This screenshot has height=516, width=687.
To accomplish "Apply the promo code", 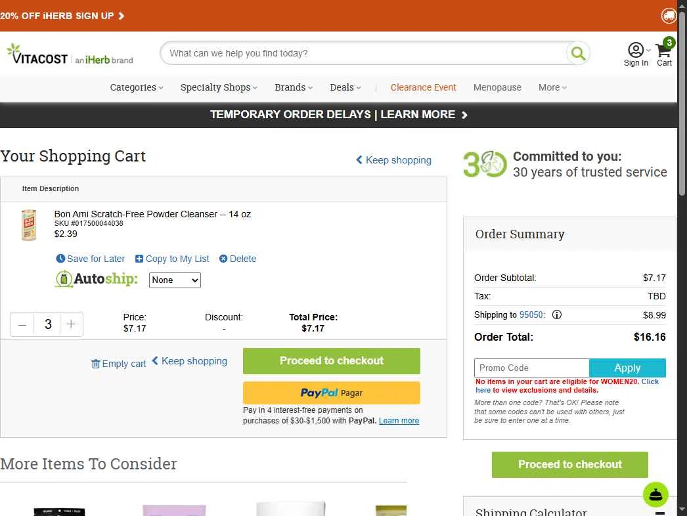I will (x=627, y=368).
